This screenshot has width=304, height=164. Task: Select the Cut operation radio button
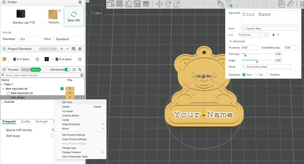(256, 75)
